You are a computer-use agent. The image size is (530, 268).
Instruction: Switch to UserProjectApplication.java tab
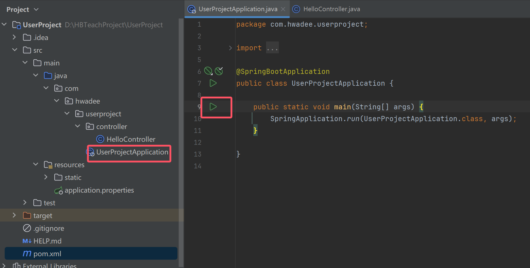click(x=238, y=9)
